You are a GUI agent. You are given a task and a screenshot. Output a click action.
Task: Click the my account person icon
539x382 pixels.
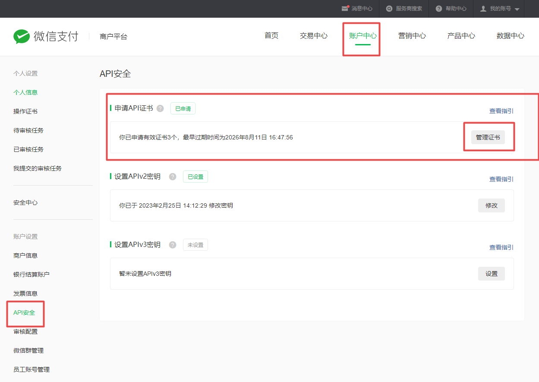483,9
